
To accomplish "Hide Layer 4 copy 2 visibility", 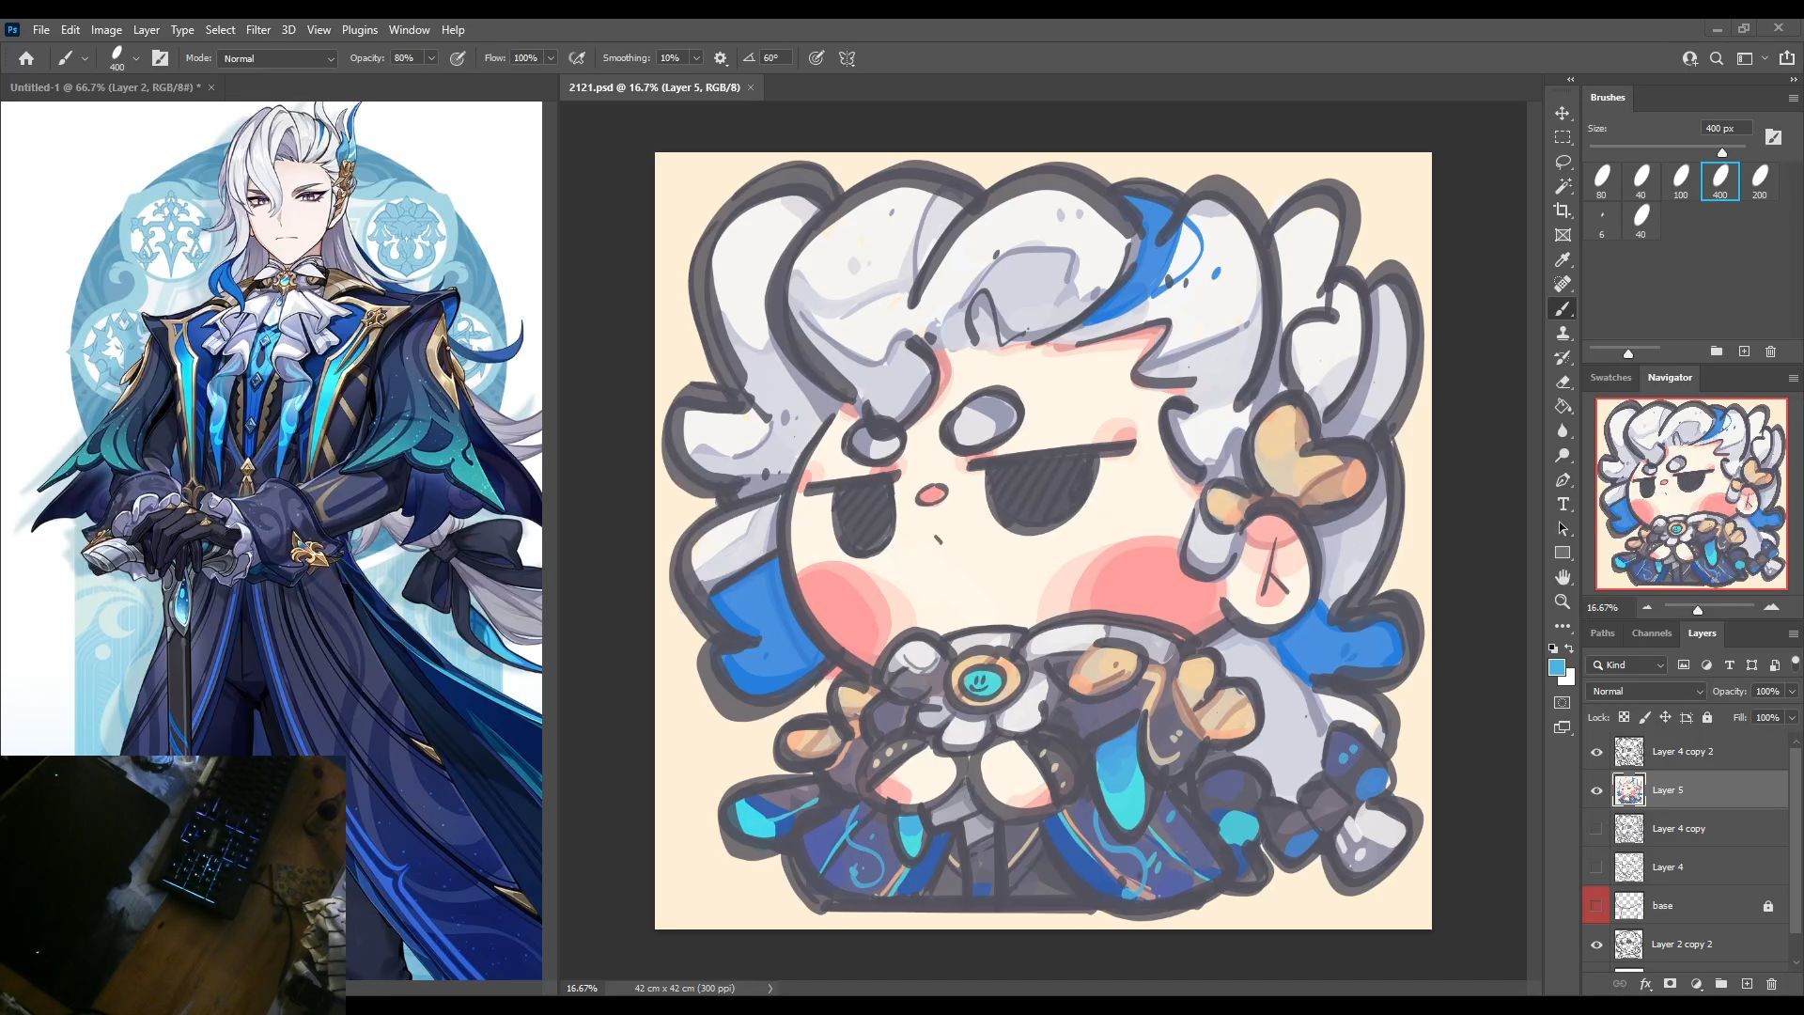I will 1596,752.
